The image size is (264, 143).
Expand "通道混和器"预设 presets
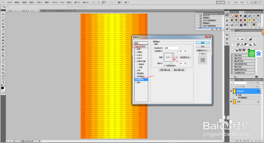click(232, 70)
